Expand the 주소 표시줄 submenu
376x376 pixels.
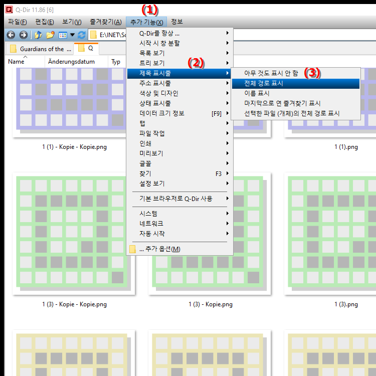[x=179, y=83]
